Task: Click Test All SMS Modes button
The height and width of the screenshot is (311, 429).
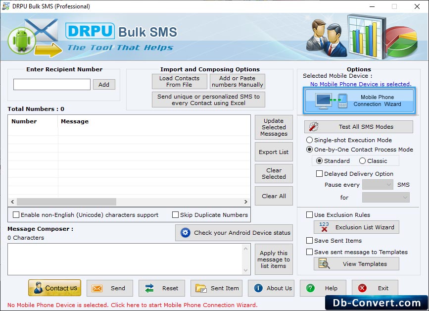Action: coord(359,127)
